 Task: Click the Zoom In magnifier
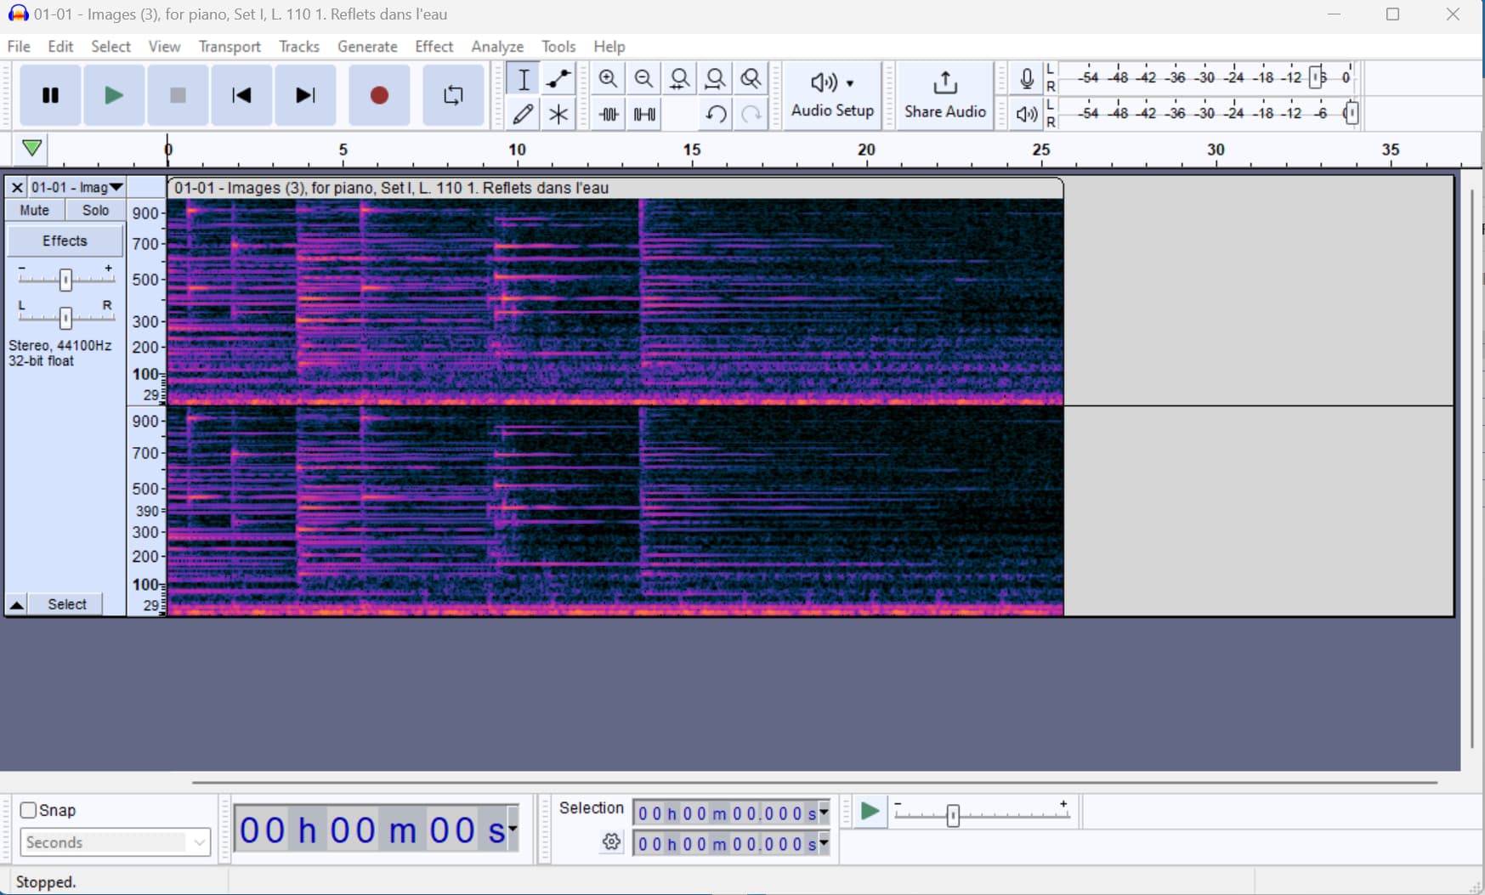[608, 79]
